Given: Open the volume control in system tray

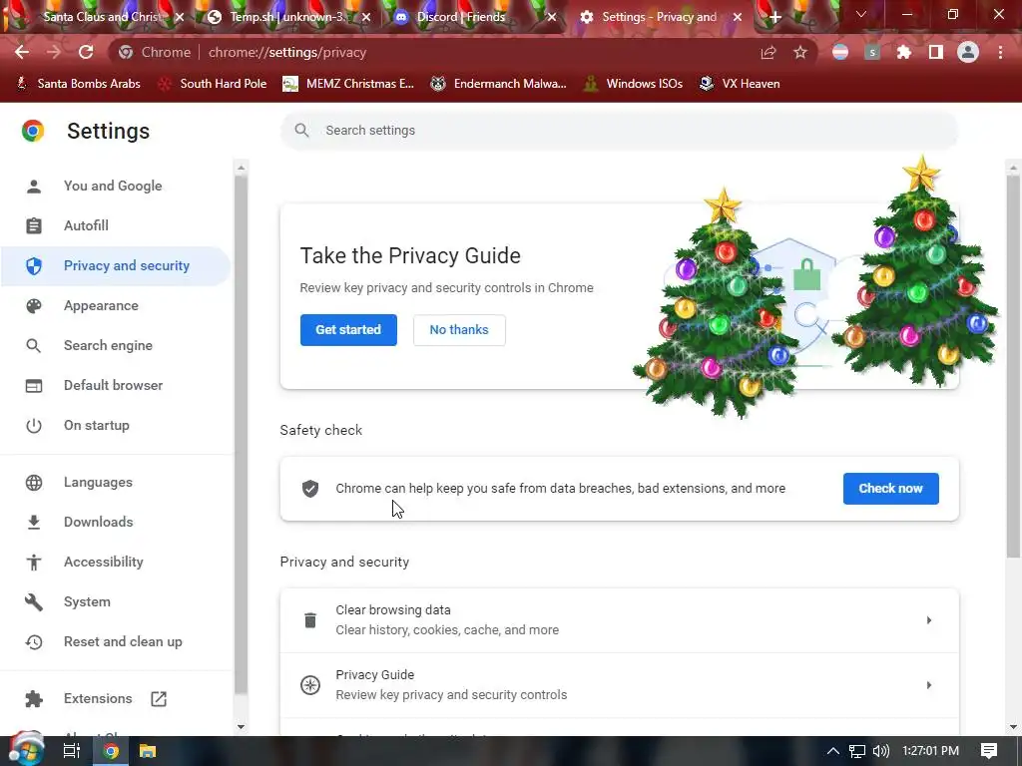Looking at the screenshot, I should coord(880,751).
